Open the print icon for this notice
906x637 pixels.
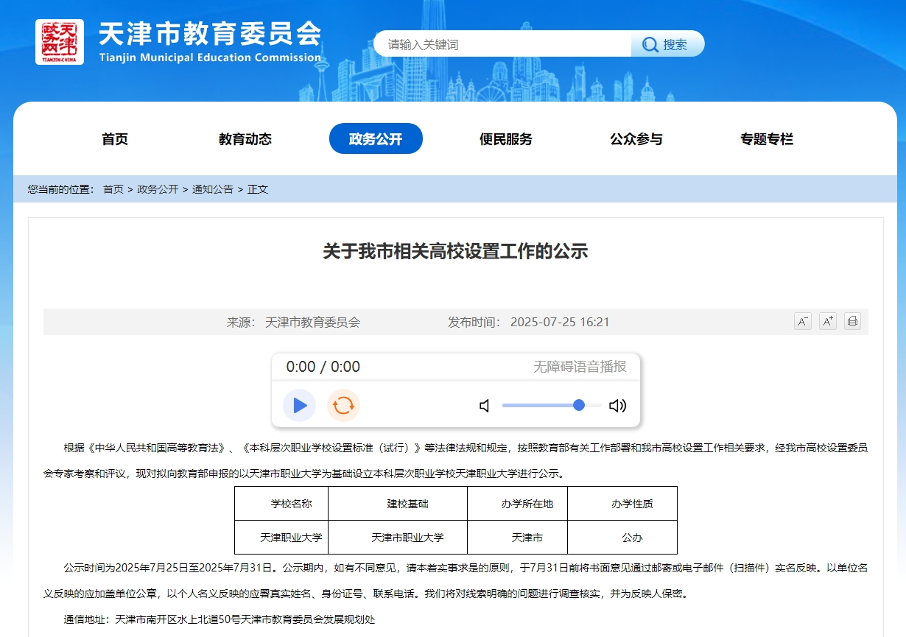[x=852, y=321]
